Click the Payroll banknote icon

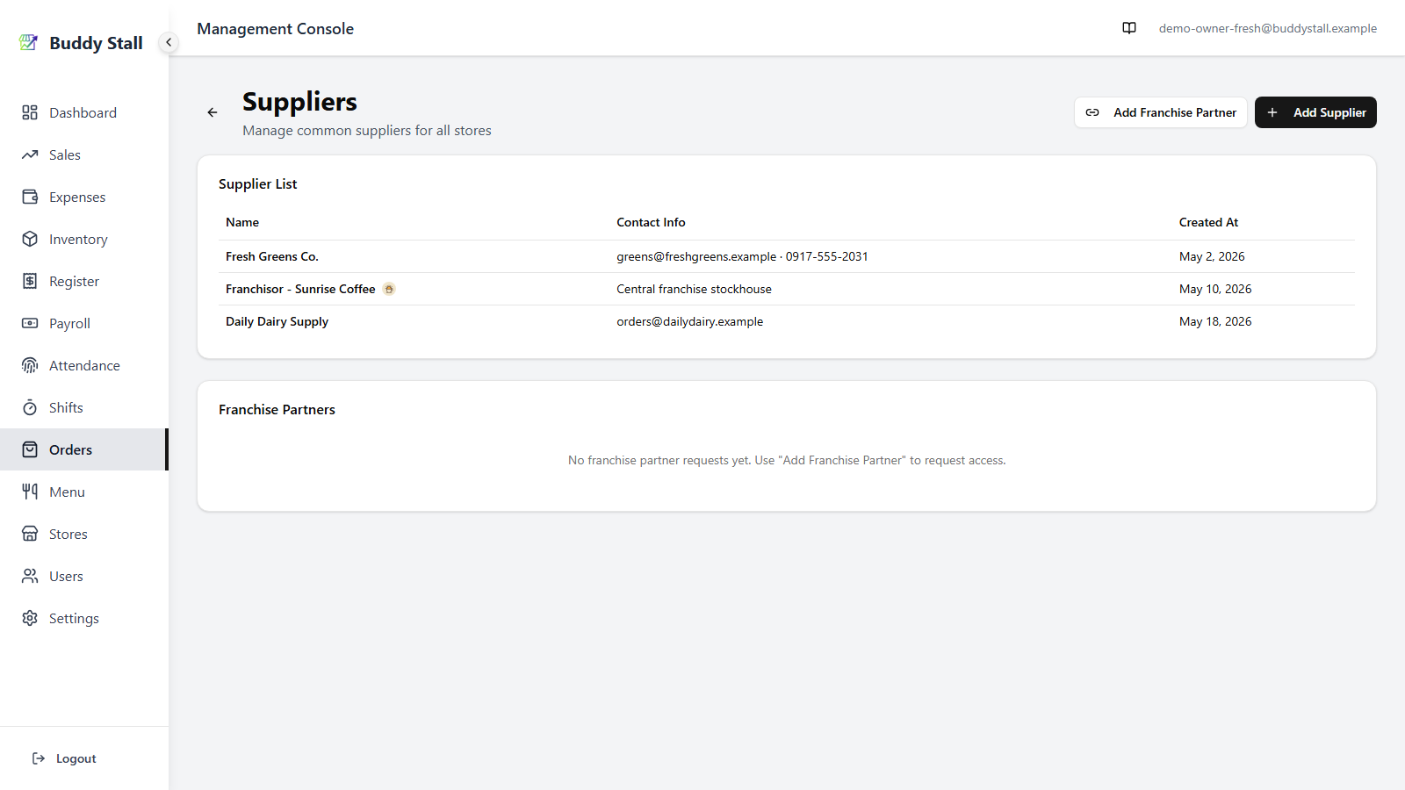click(x=30, y=323)
